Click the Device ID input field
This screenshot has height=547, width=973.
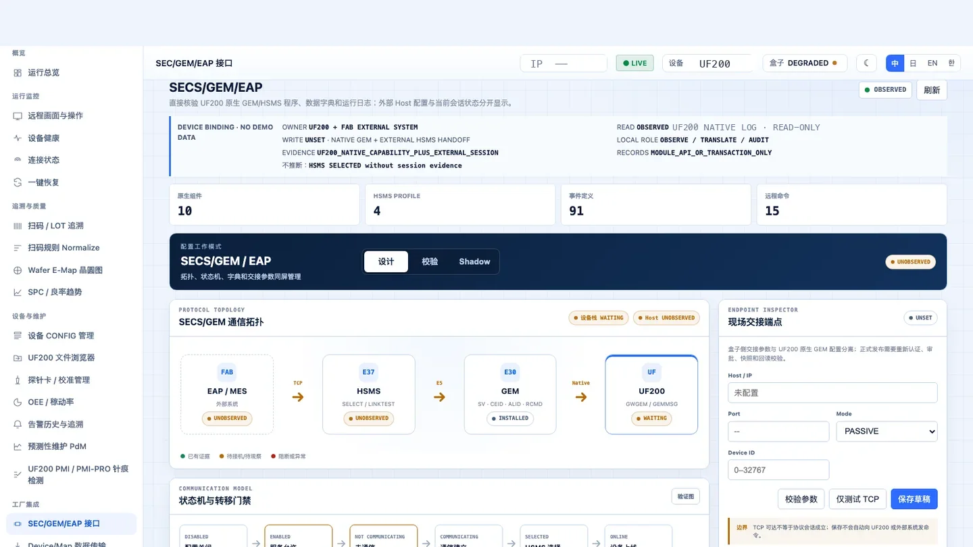tap(778, 470)
